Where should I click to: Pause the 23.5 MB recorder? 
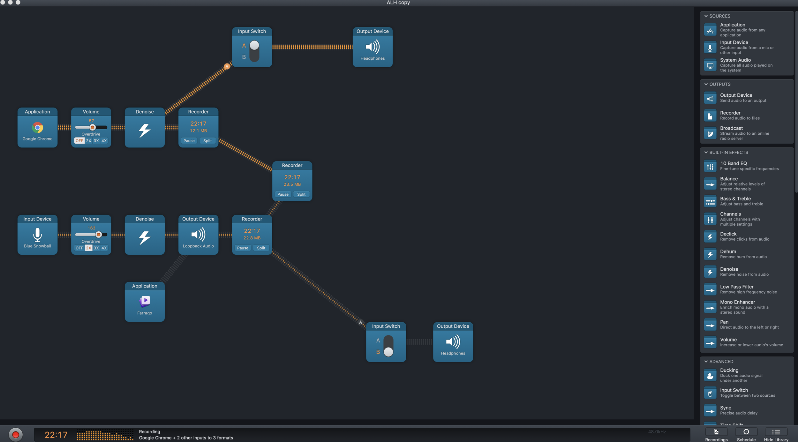pyautogui.click(x=283, y=194)
